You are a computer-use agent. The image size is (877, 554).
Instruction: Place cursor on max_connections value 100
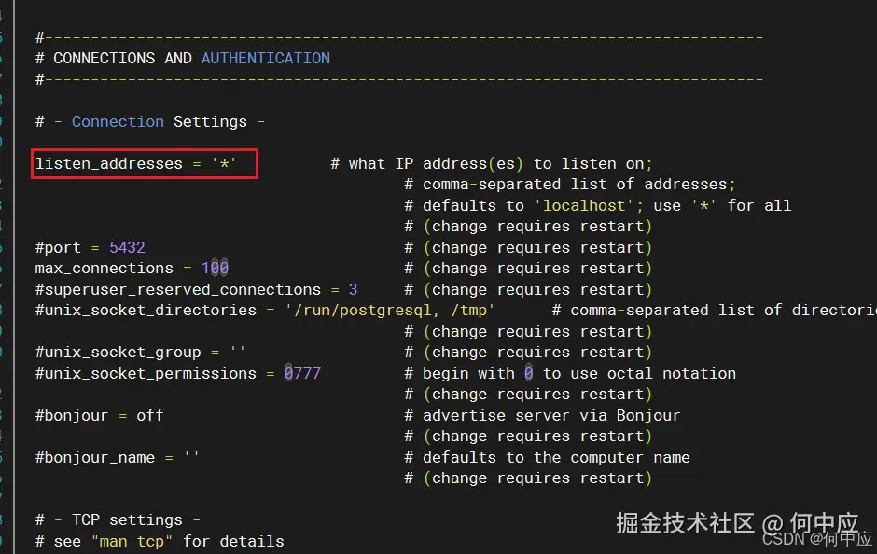pos(216,269)
